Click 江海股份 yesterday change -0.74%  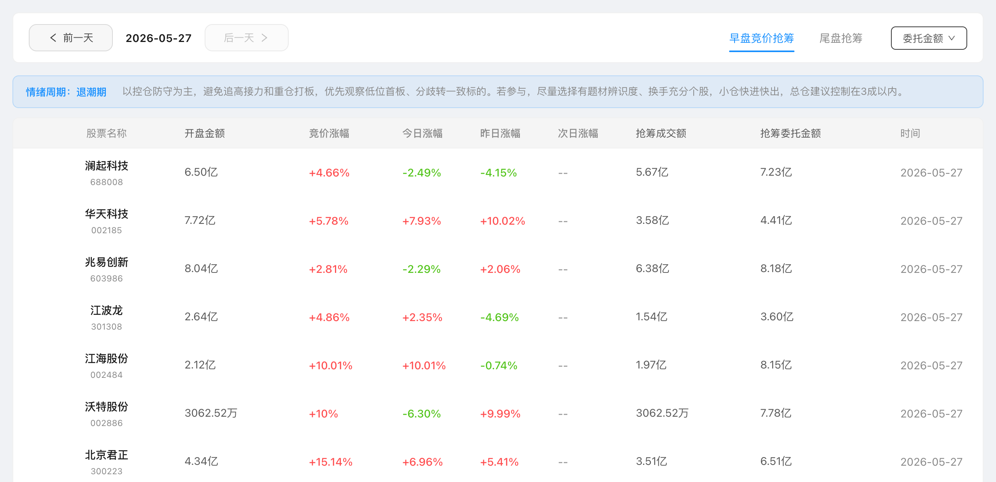(499, 365)
